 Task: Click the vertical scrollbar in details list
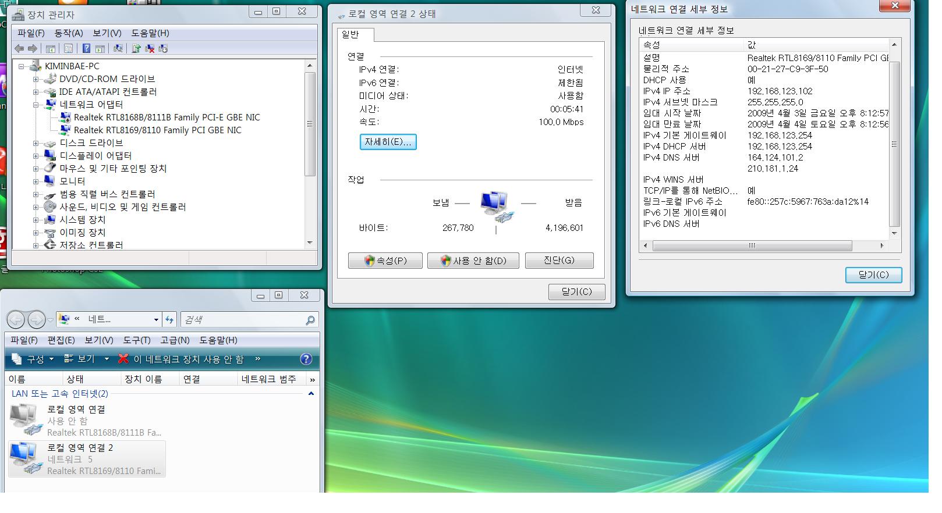[894, 139]
